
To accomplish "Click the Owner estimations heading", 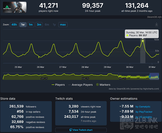I will point(124,99).
